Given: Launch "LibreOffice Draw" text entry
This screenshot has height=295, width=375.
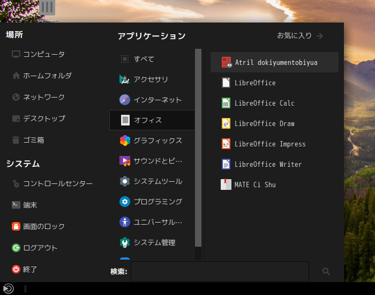Looking at the screenshot, I should (x=264, y=123).
